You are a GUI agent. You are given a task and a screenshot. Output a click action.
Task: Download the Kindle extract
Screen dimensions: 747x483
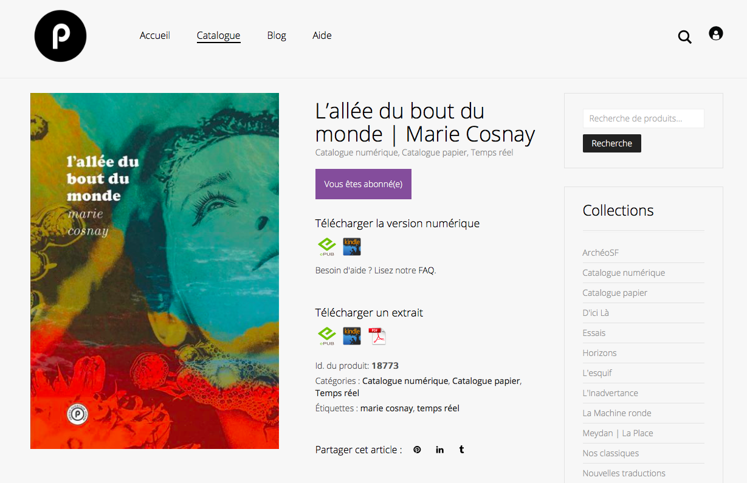point(352,336)
